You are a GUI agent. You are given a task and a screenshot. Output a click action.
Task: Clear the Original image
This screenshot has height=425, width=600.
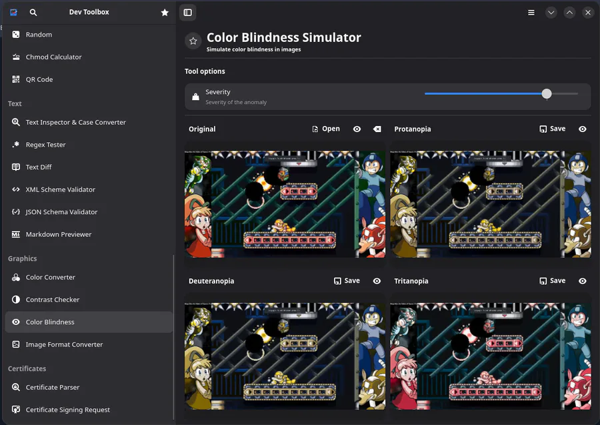click(377, 129)
